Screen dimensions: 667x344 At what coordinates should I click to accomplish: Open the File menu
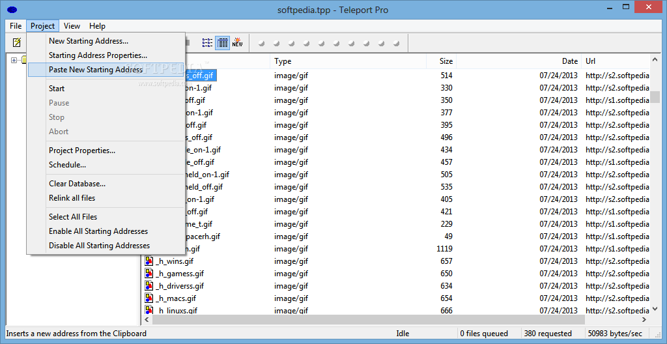16,26
